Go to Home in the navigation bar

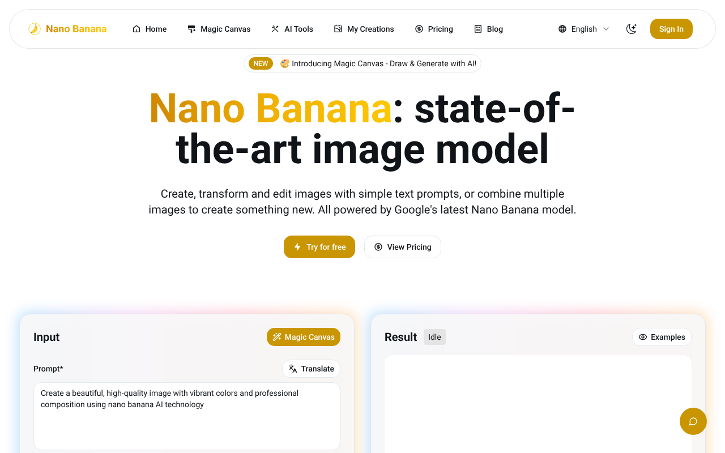point(150,28)
